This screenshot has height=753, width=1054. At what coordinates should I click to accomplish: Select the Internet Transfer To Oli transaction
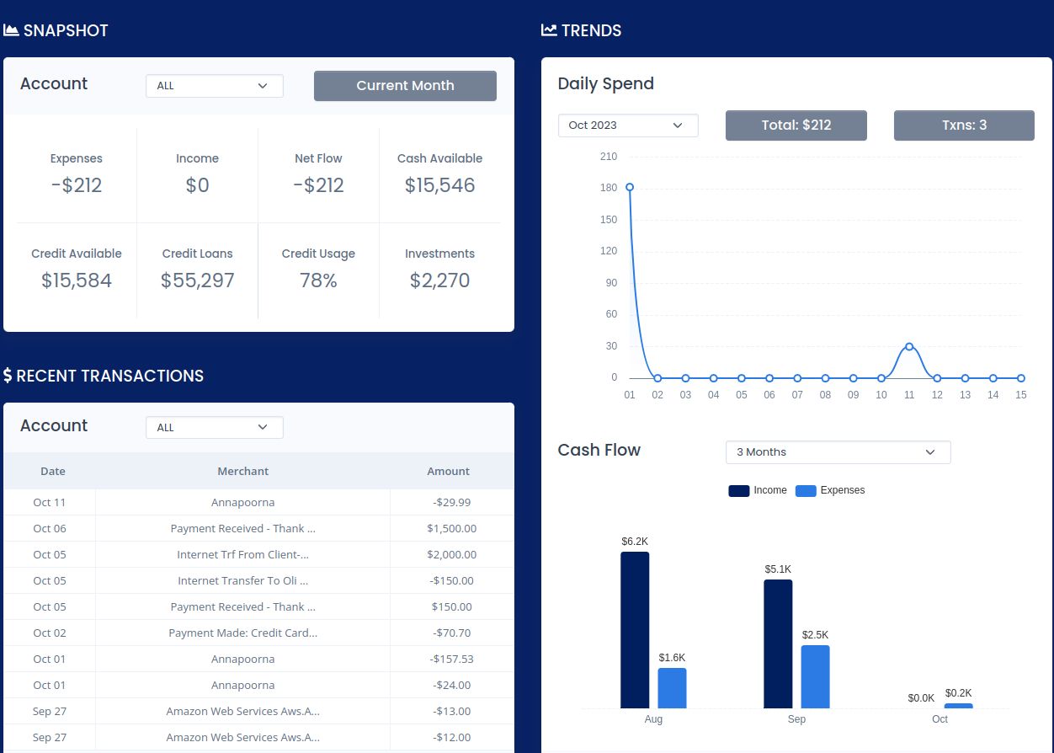258,581
